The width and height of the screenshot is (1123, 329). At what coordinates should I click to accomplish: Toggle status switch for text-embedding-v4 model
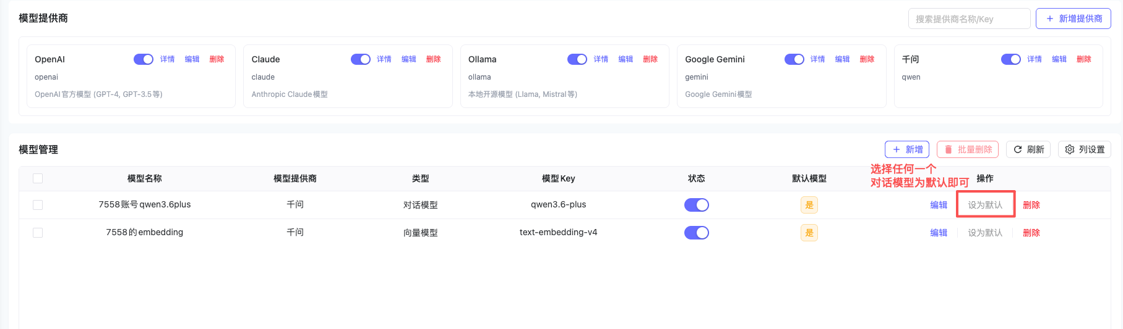click(x=697, y=233)
